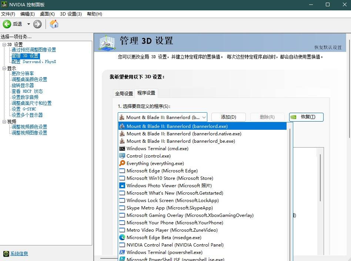
Task: Go to the Home page icon
Action: pyautogui.click(x=54, y=24)
